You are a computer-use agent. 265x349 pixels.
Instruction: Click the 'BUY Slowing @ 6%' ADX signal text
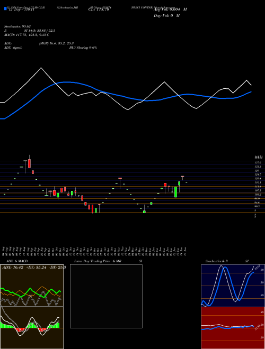click(83, 48)
